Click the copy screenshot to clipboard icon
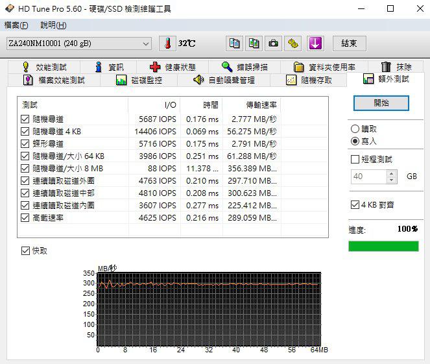Image resolution: width=430 pixels, height=364 pixels. [254, 43]
